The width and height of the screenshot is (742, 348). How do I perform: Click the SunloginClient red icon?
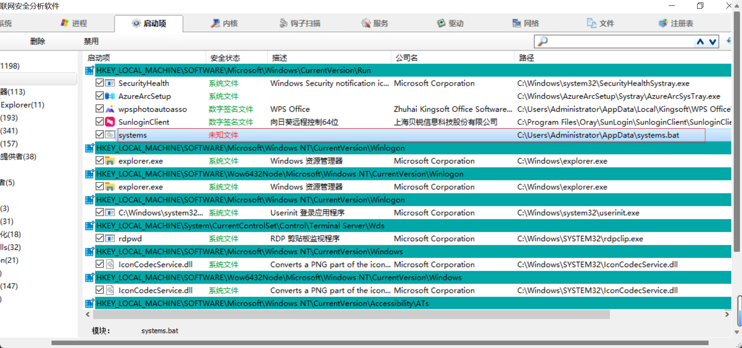click(110, 122)
